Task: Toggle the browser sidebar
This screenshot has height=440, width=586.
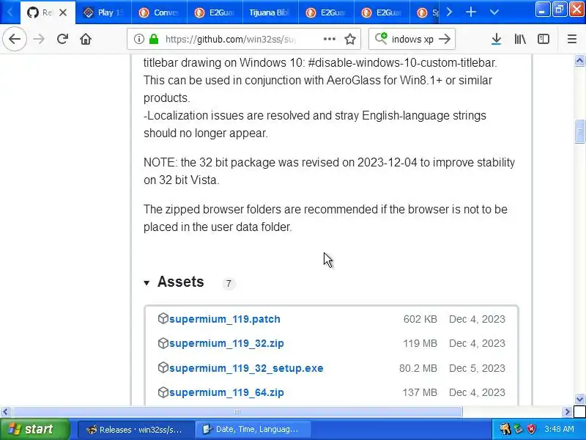Action: click(544, 39)
